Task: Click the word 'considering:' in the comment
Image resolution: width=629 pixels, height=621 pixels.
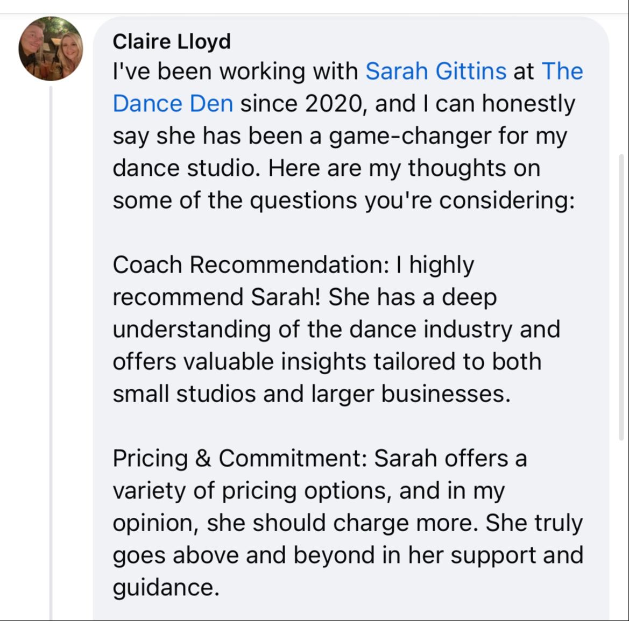Action: pyautogui.click(x=507, y=200)
